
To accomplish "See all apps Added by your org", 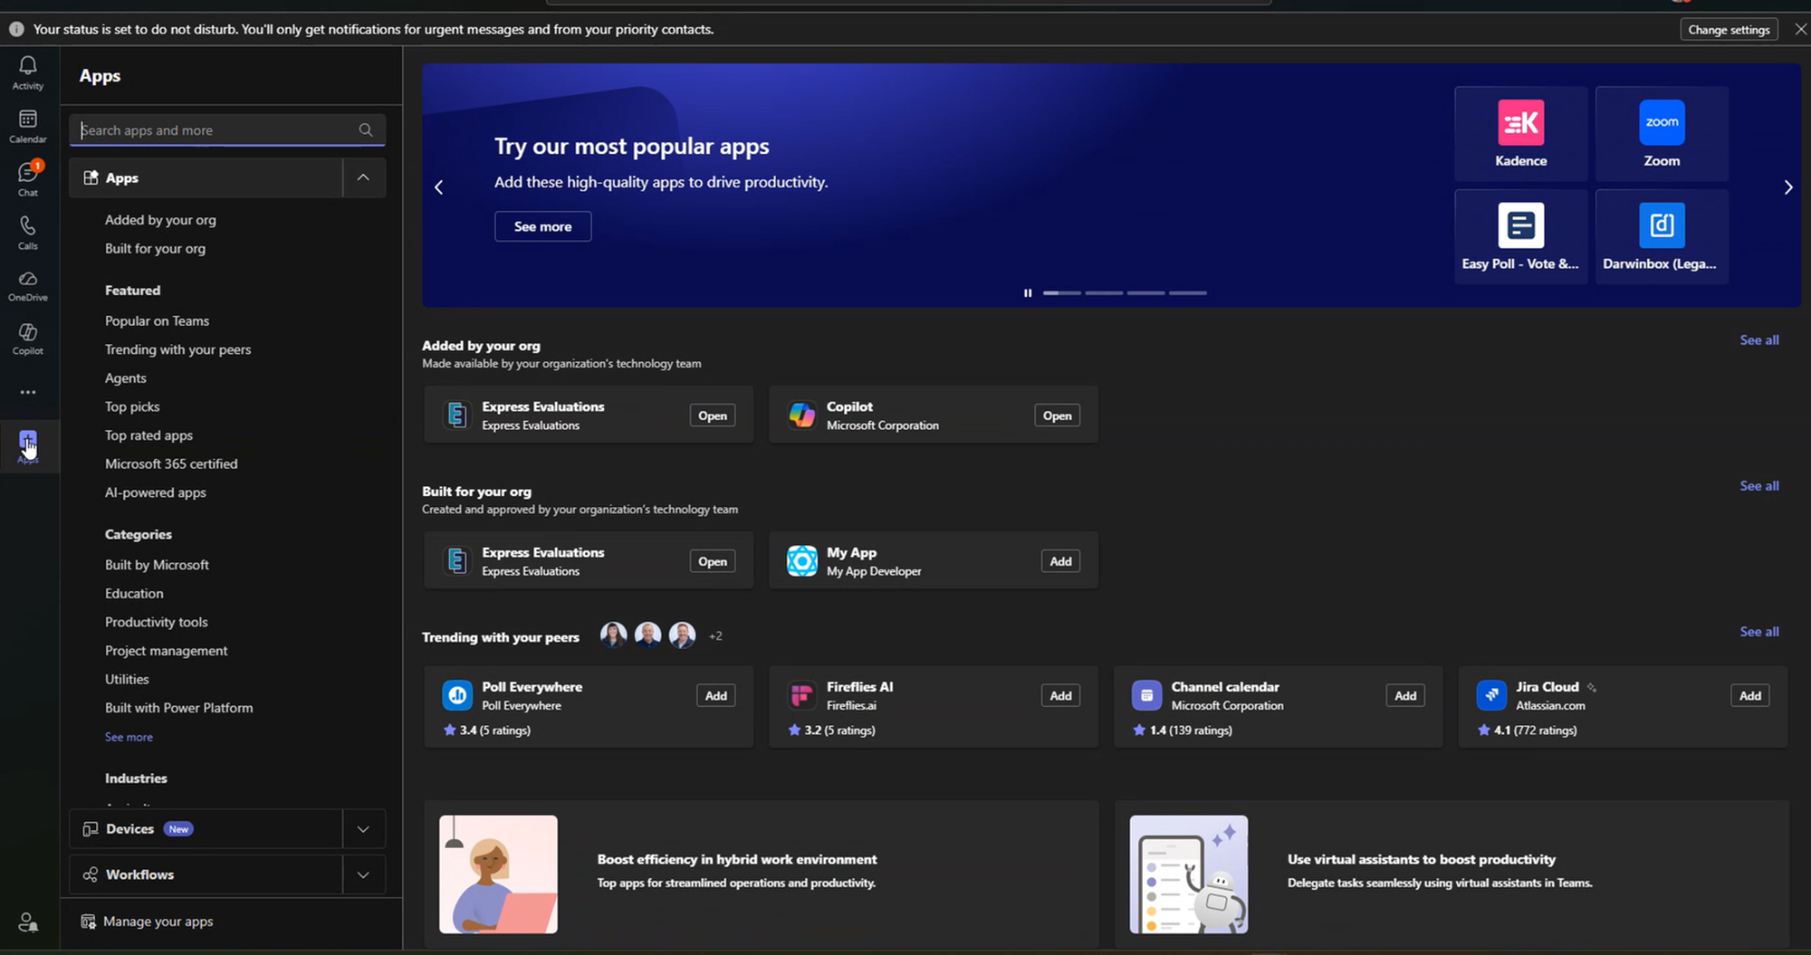I will 1759,340.
